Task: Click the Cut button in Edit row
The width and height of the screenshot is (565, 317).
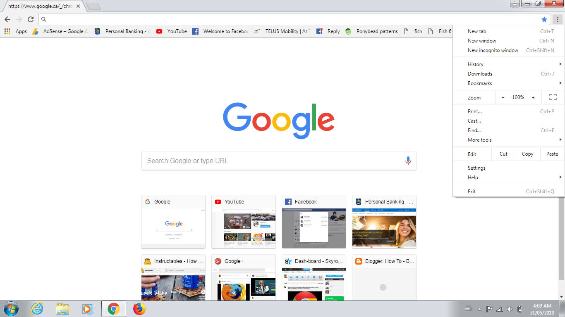Action: pos(503,154)
